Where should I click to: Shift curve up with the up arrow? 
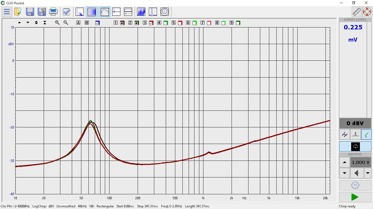[19, 23]
